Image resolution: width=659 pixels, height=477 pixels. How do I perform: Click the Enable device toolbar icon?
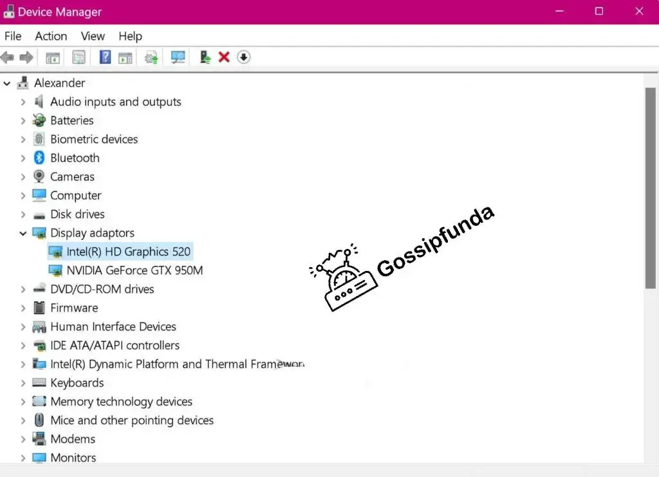[x=205, y=57]
